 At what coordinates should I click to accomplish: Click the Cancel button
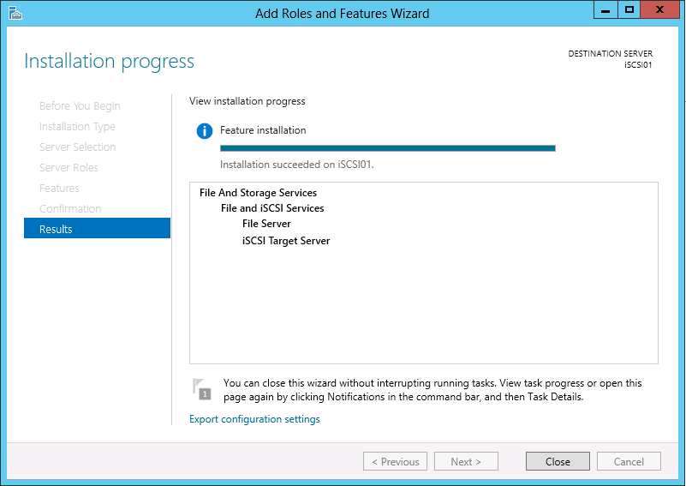629,461
